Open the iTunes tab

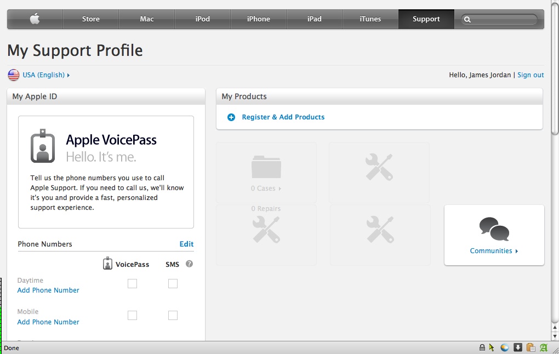click(x=370, y=19)
